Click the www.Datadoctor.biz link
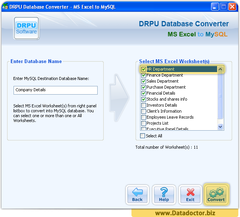Viewport: 240px width, 217px height. [185, 213]
